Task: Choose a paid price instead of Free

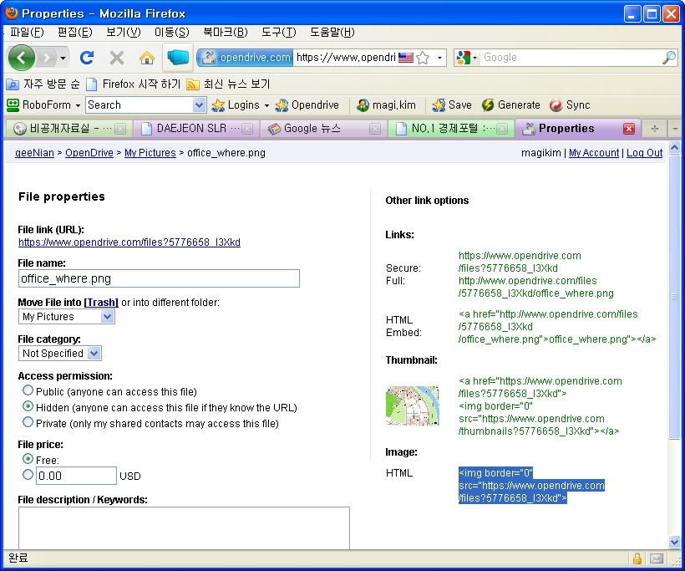Action: 27,475
